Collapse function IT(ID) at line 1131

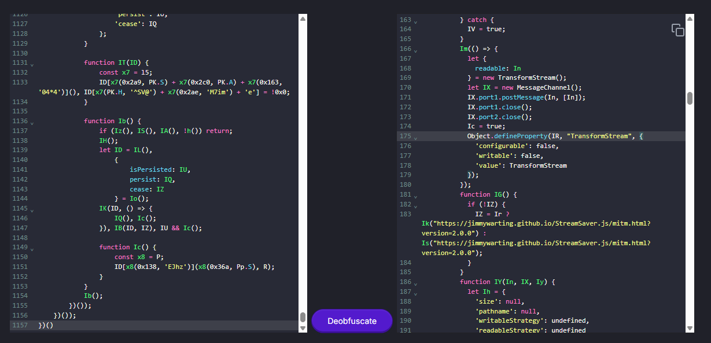tap(32, 64)
